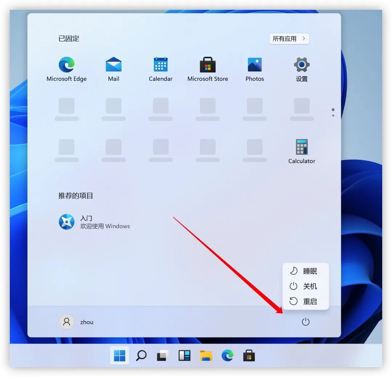
Task: Open 设置 (Settings) from pinned apps
Action: 301,65
